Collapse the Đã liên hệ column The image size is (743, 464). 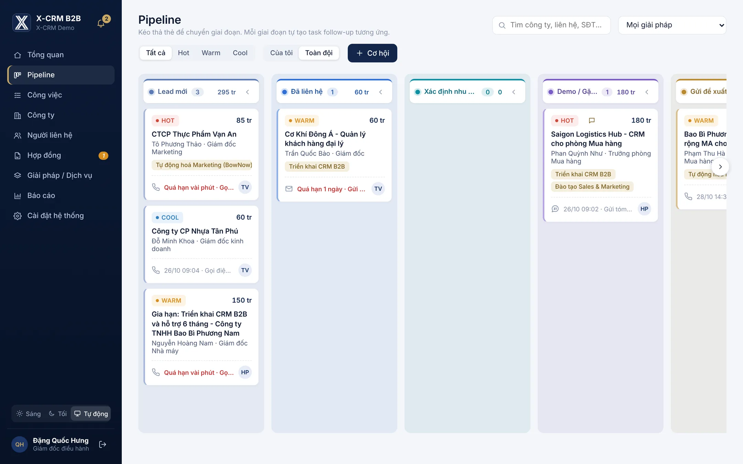tap(381, 92)
